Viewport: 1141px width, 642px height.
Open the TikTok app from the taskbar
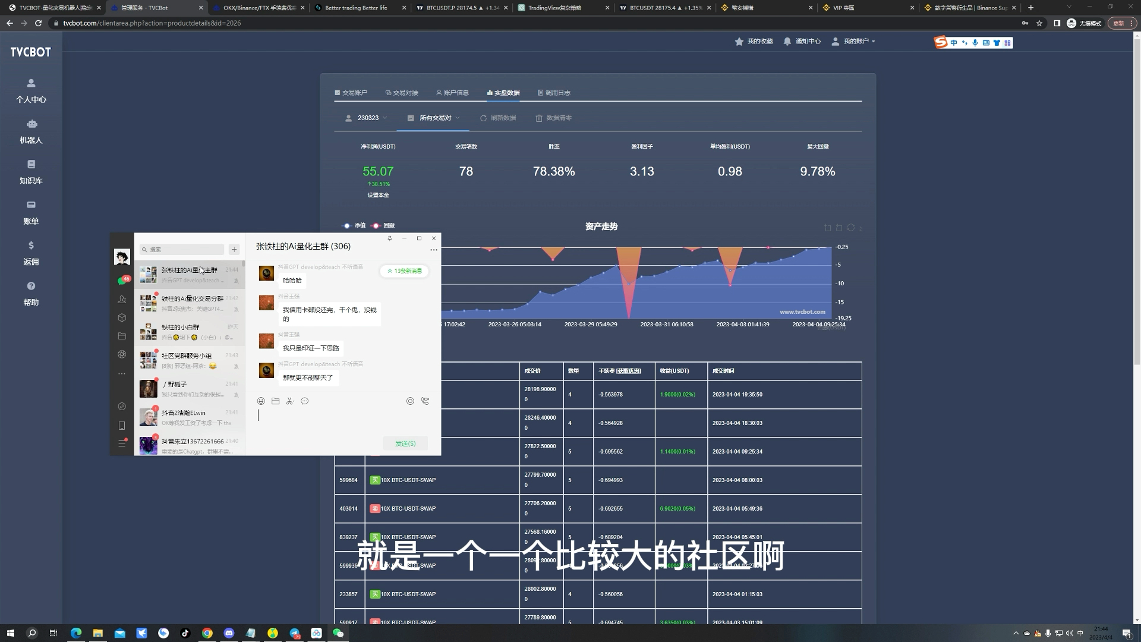185,632
